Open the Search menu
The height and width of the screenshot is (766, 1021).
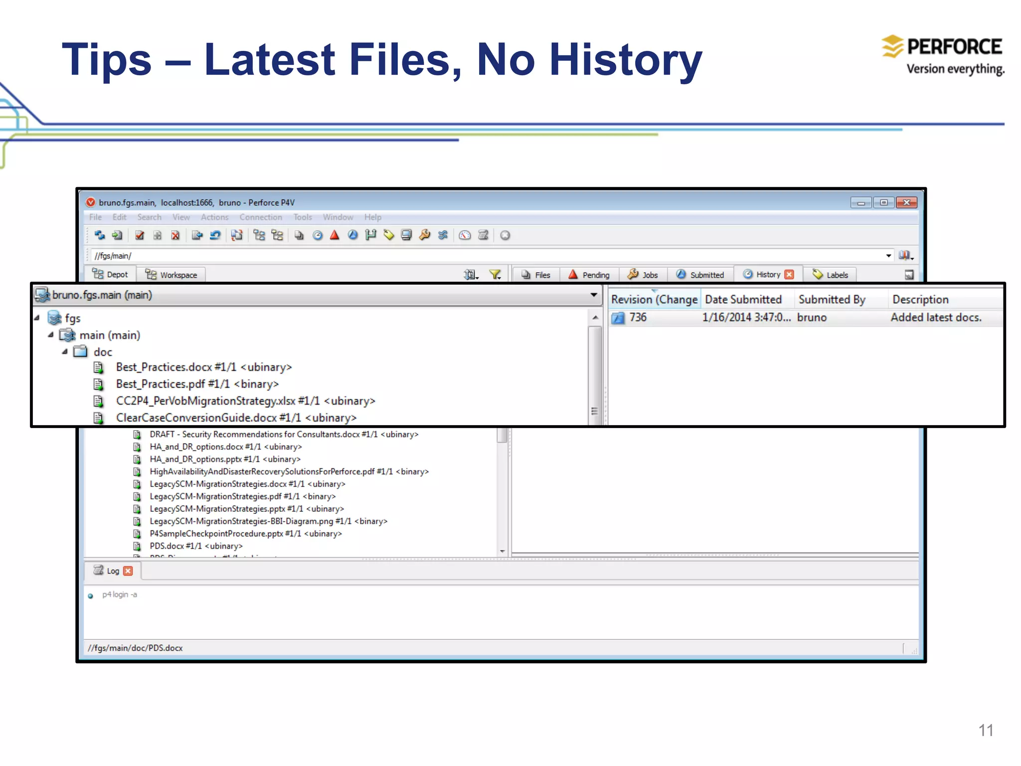tap(150, 217)
